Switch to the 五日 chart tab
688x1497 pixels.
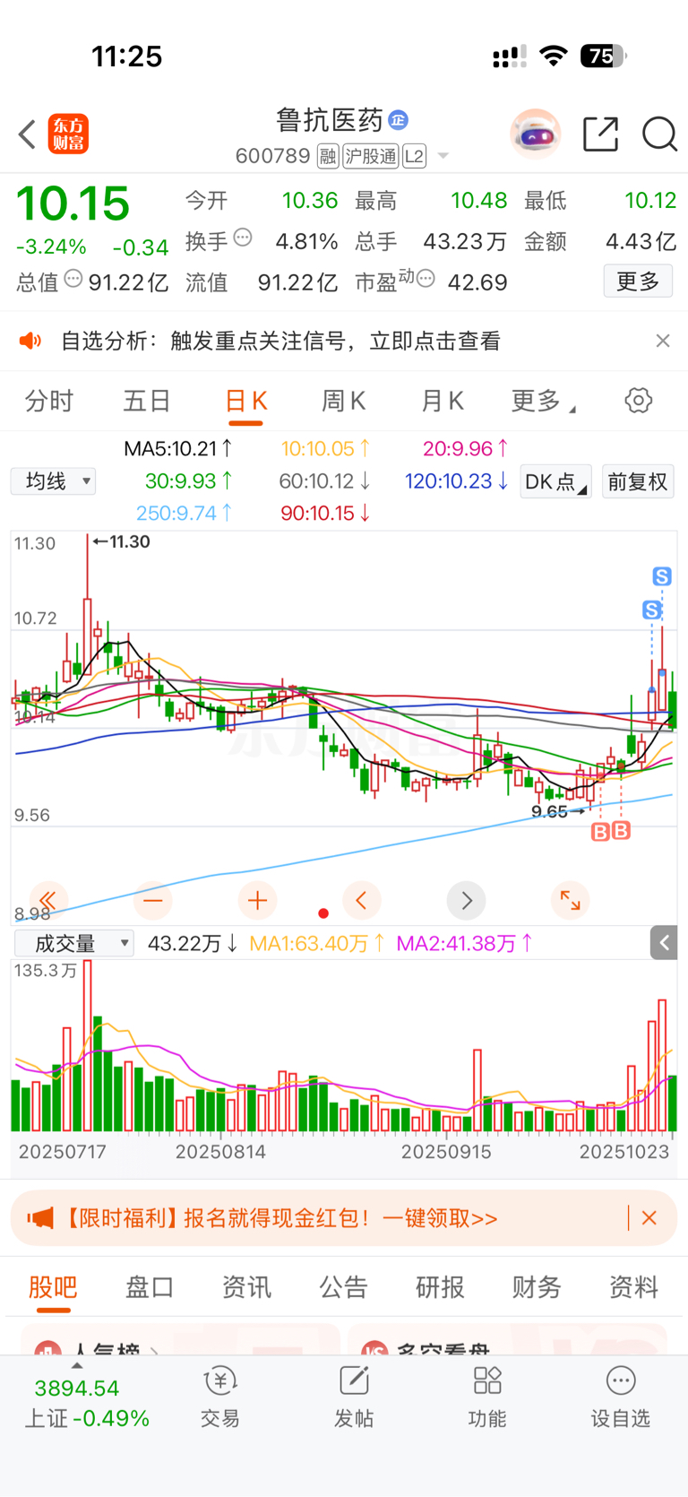pyautogui.click(x=147, y=401)
